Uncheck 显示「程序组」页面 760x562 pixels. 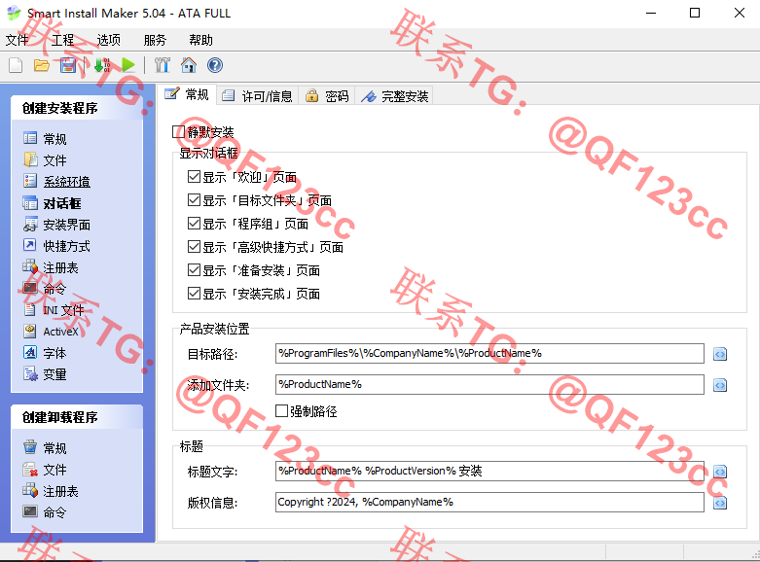point(194,223)
